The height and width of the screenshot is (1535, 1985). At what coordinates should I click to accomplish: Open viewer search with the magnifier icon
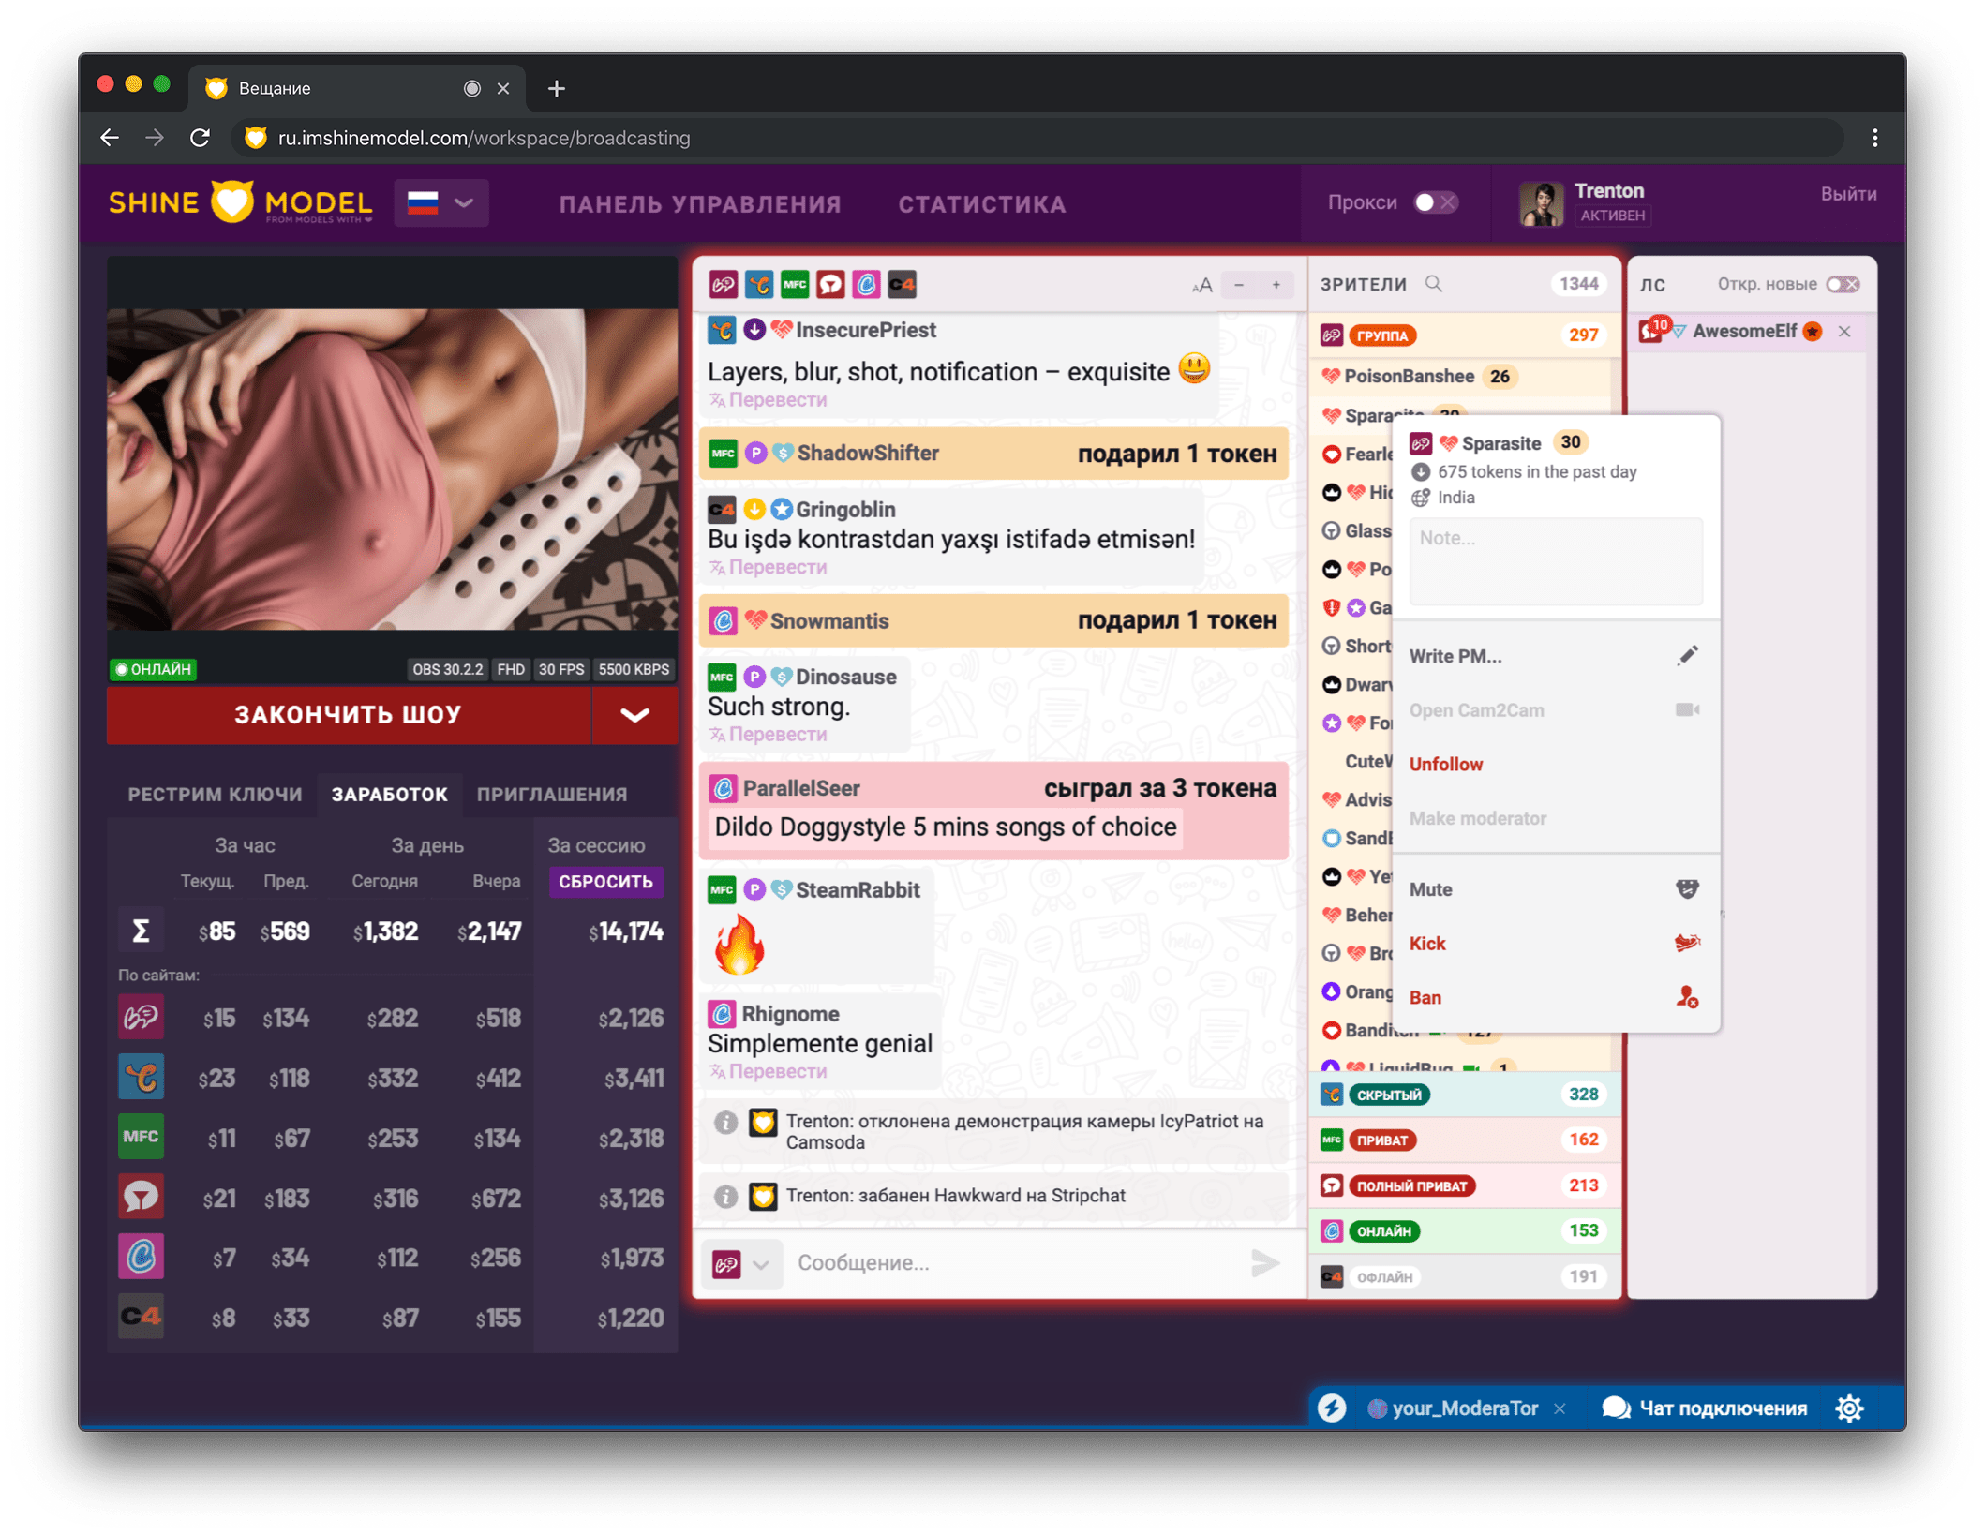[1434, 283]
